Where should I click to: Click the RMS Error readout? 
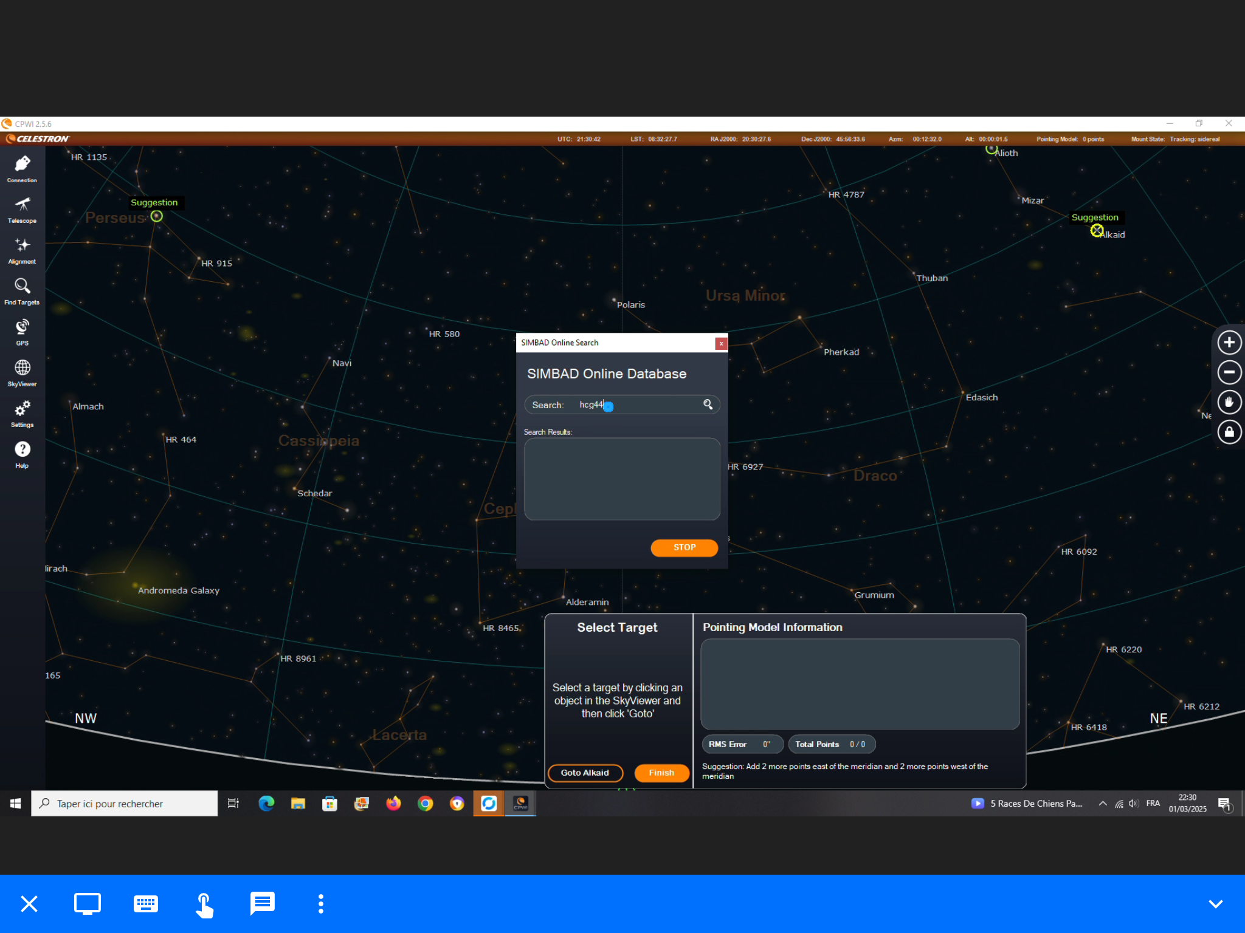[x=742, y=744]
